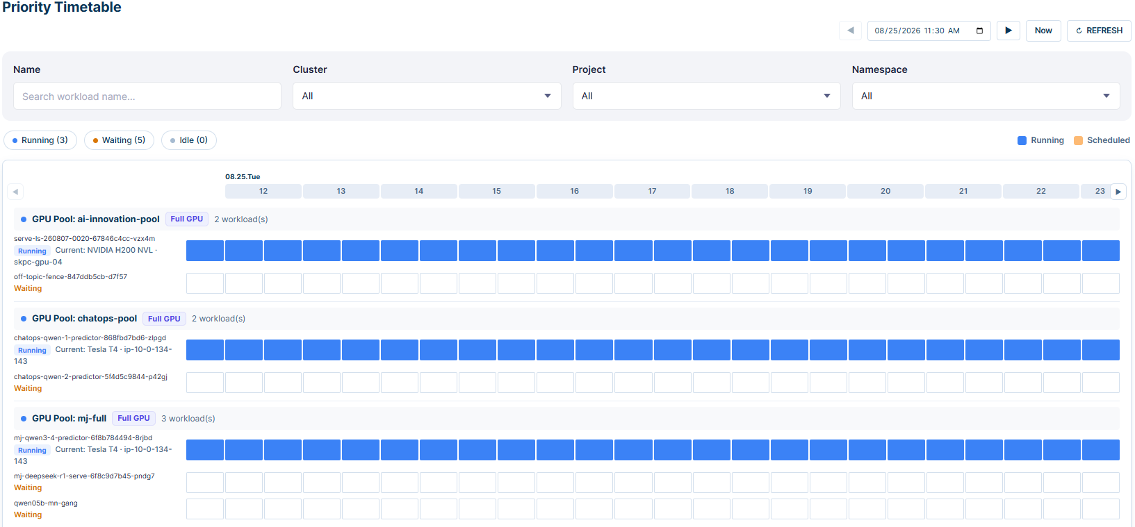Click the search workload name field
Image resolution: width=1135 pixels, height=527 pixels.
pyautogui.click(x=147, y=96)
